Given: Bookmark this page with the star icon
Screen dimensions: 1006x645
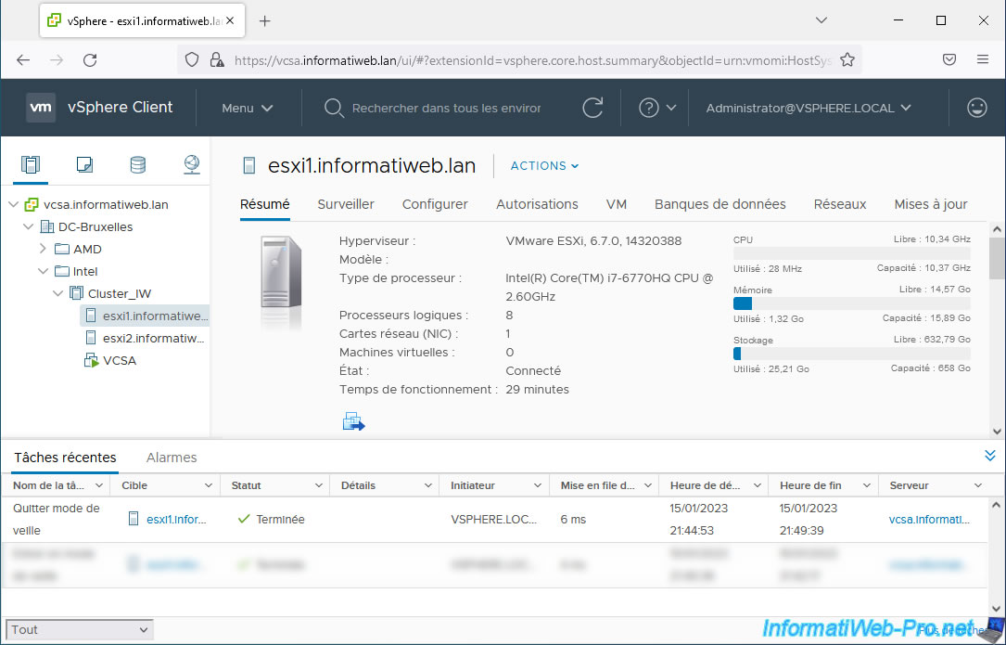Looking at the screenshot, I should (x=847, y=59).
